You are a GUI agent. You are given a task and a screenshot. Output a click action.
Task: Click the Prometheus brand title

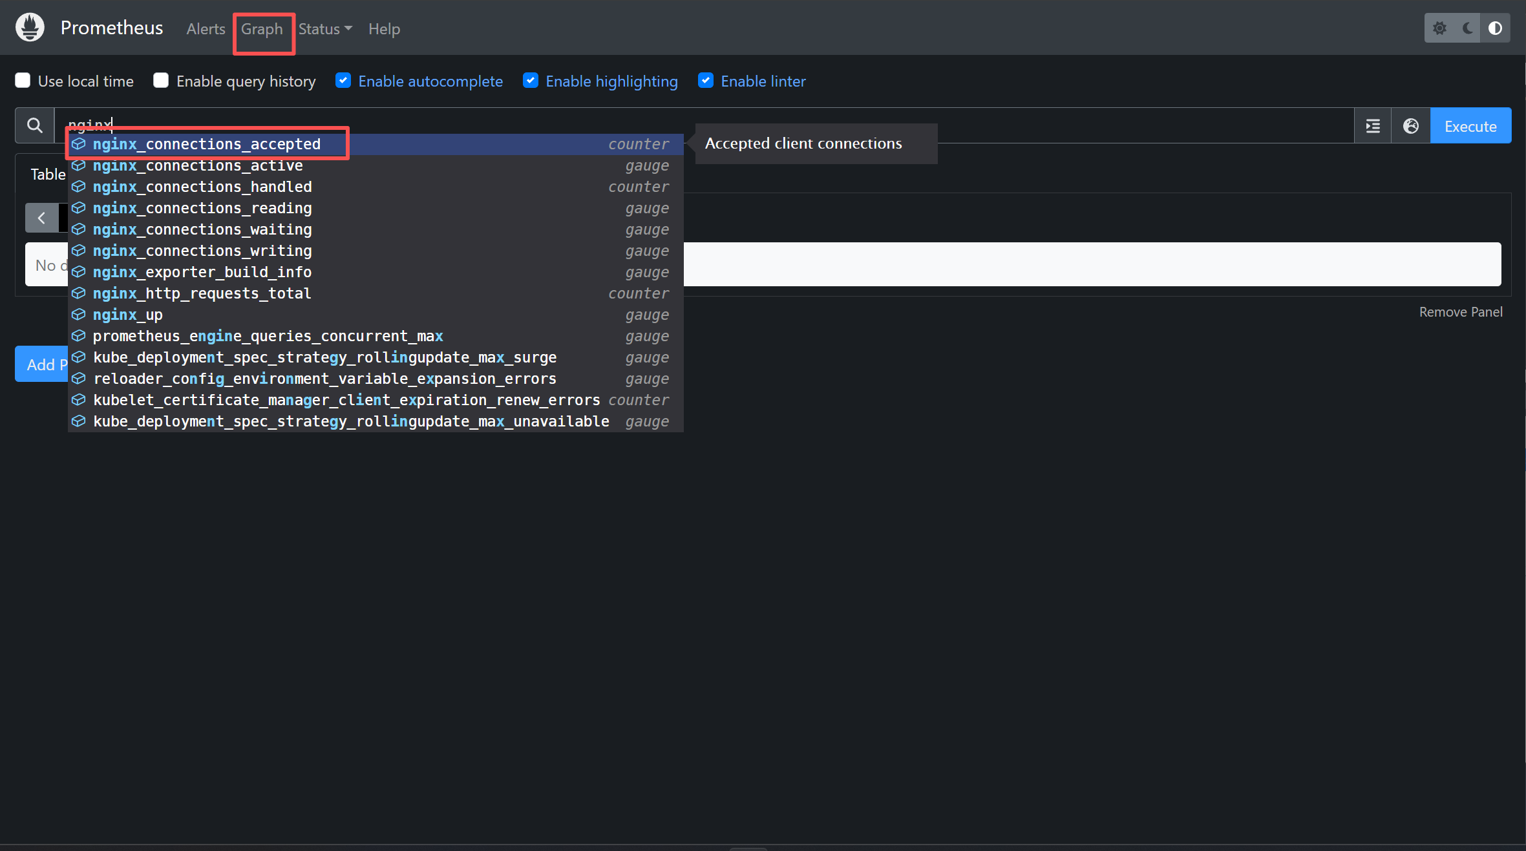coord(112,28)
